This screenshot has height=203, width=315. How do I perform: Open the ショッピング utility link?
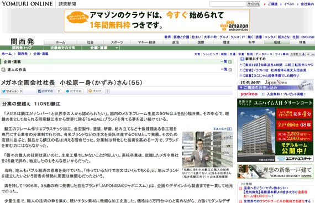[x=211, y=54]
